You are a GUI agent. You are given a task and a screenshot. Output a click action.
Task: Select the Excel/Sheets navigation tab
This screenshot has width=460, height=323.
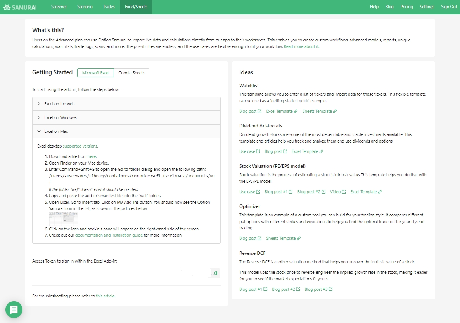(x=136, y=7)
